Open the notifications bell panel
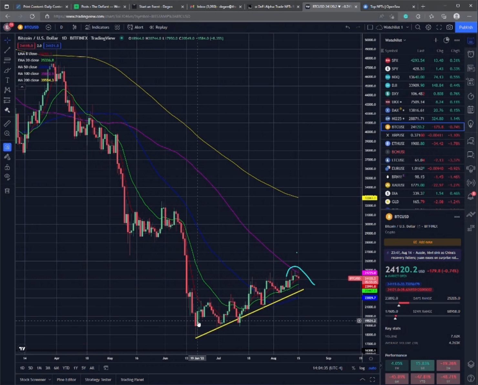Viewport: 478px width, 385px height. coord(471,196)
